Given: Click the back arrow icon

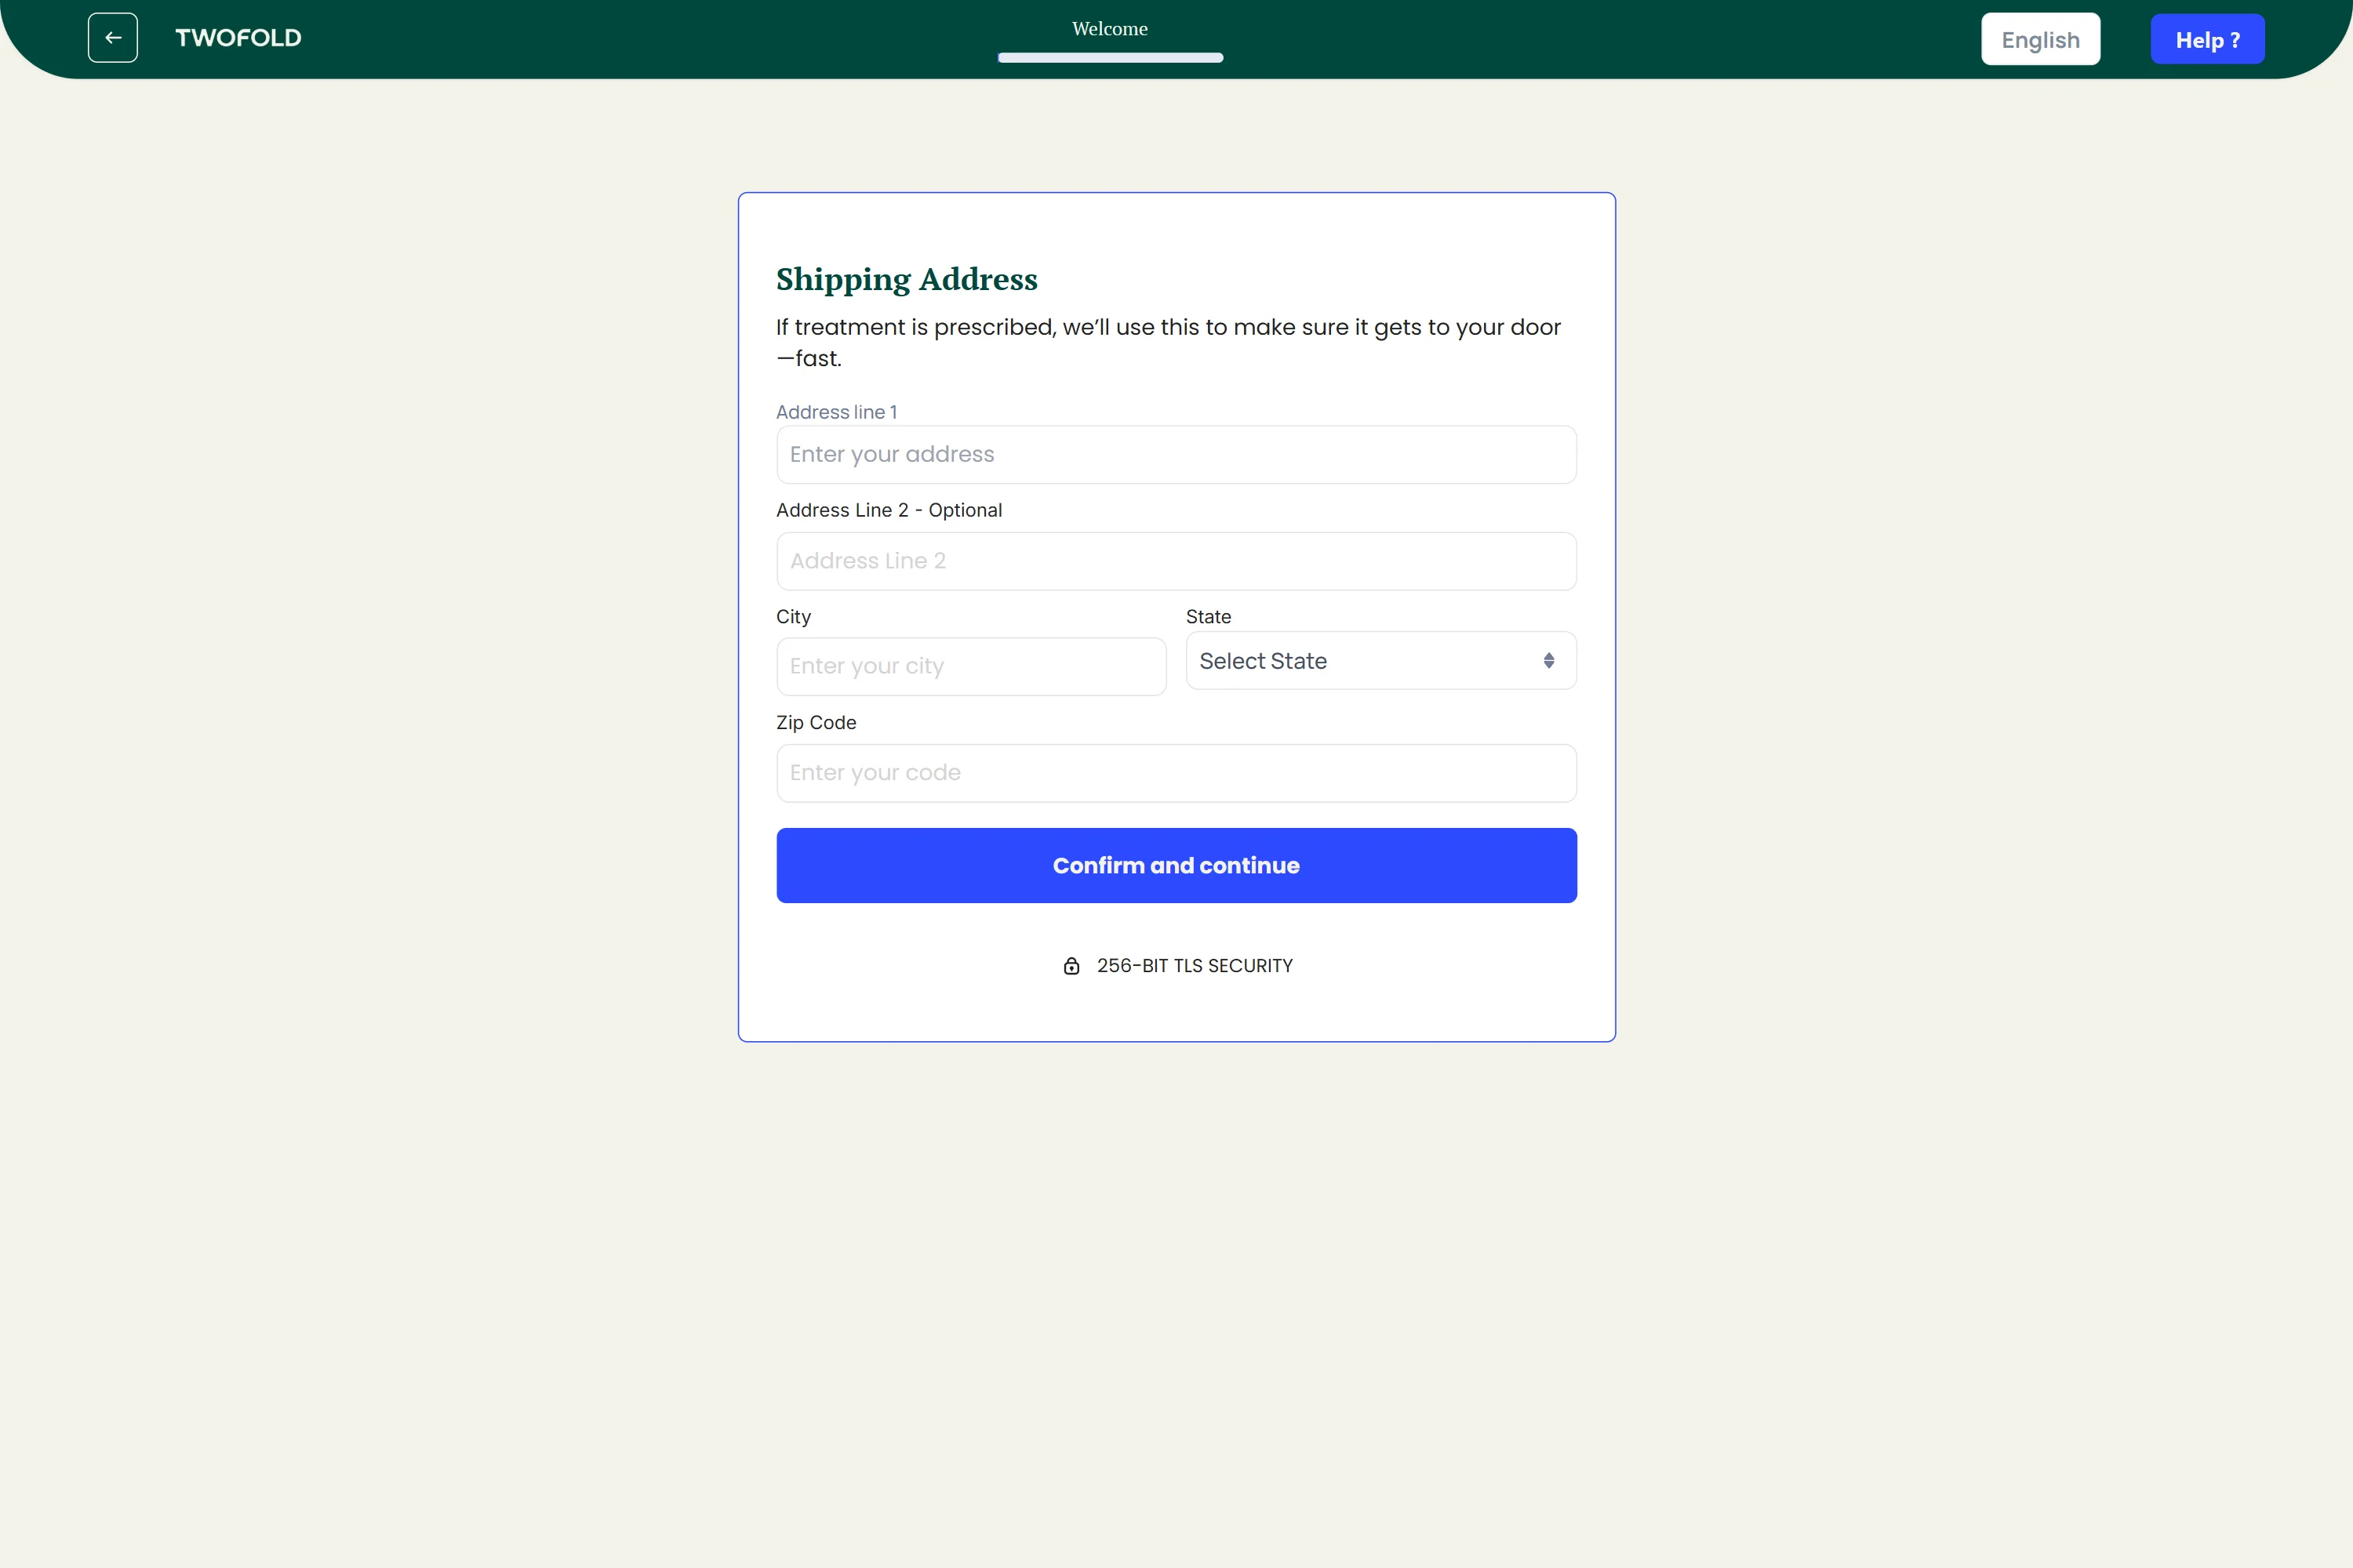Looking at the screenshot, I should (113, 38).
